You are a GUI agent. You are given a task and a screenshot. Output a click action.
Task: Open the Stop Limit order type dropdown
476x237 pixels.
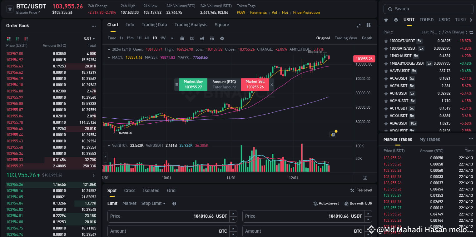[153, 203]
